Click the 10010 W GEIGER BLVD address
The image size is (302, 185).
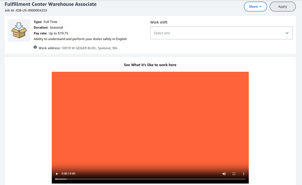(x=89, y=48)
